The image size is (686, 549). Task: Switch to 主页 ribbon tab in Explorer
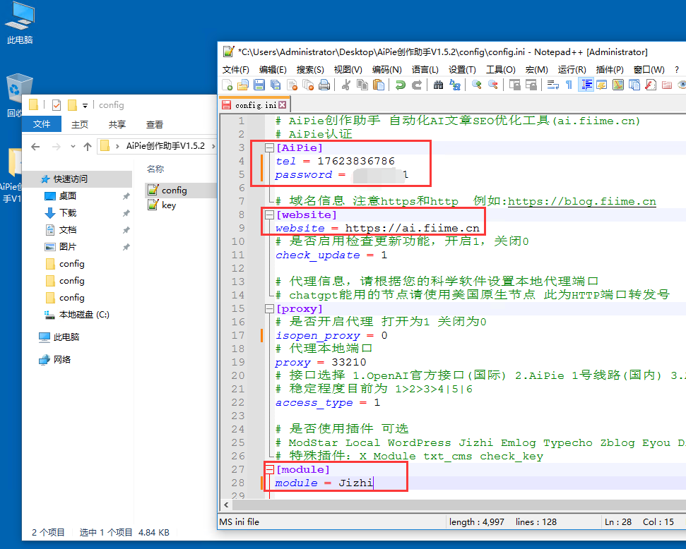coord(80,125)
